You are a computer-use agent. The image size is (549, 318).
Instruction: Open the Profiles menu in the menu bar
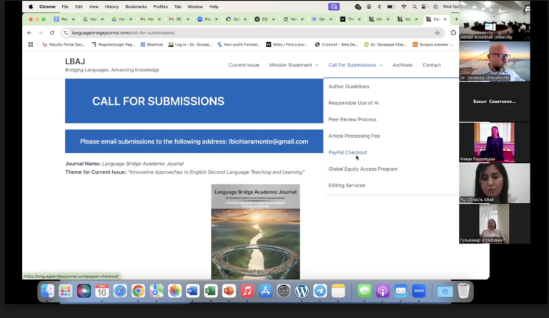[x=160, y=6]
